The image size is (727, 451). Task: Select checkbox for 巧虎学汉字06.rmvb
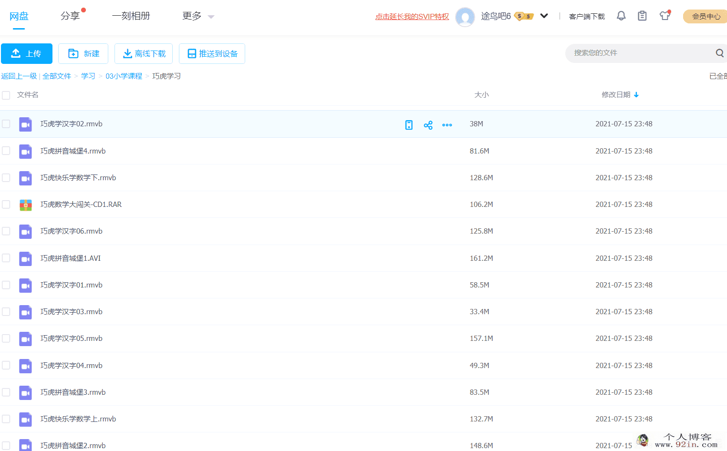coord(6,231)
